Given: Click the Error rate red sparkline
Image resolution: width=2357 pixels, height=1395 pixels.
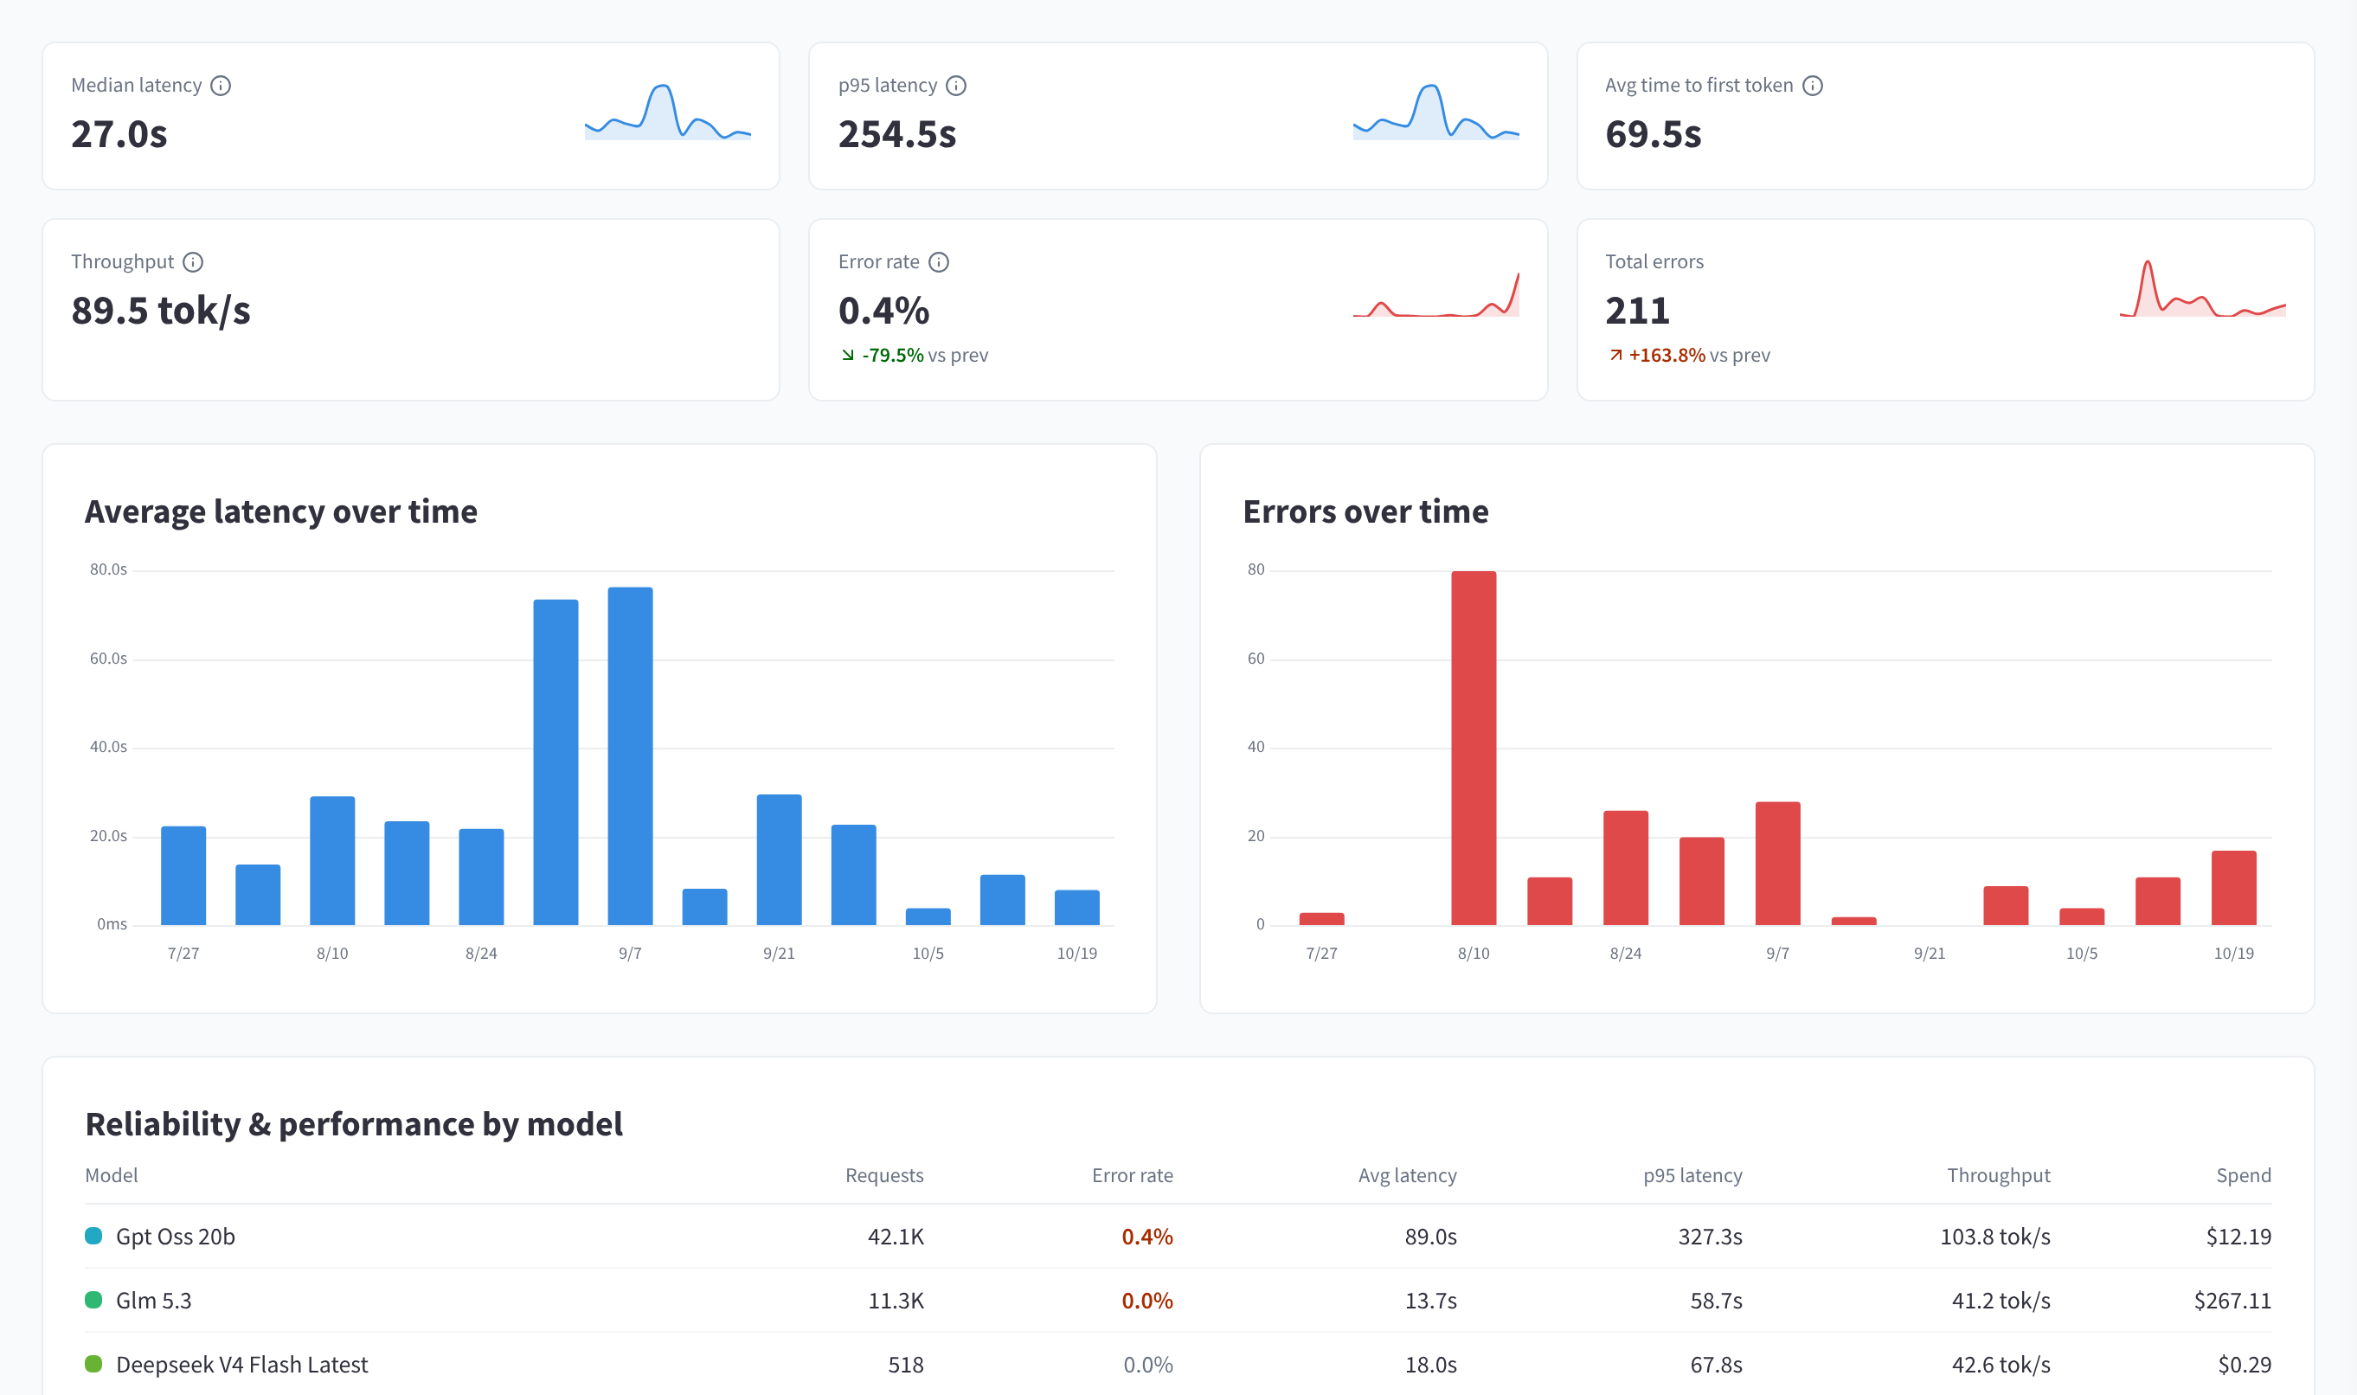Looking at the screenshot, I should pyautogui.click(x=1436, y=294).
